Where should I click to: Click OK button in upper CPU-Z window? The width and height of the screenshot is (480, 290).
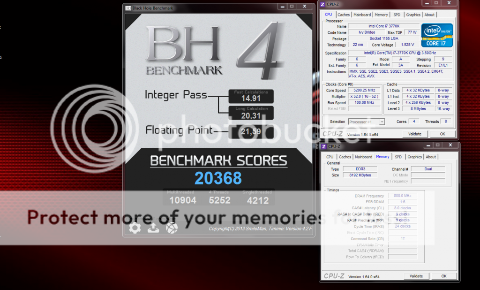tap(442, 134)
